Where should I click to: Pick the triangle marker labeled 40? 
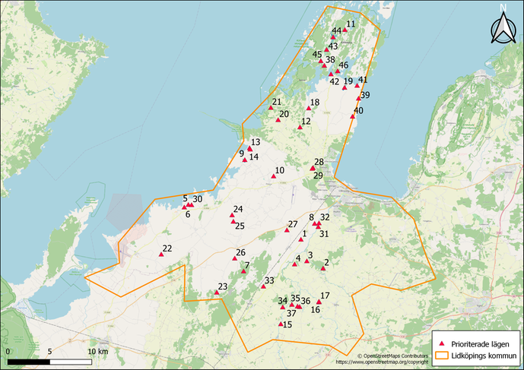352,116
